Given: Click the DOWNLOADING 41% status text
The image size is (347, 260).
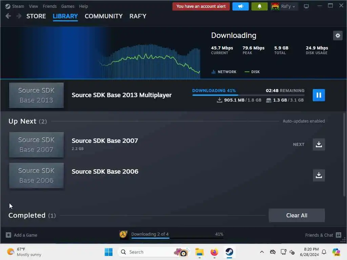Looking at the screenshot, I should point(214,91).
